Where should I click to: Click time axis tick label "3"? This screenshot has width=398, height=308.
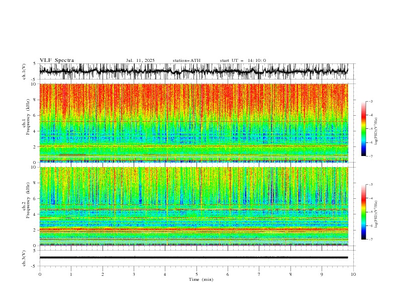[x=134, y=274]
